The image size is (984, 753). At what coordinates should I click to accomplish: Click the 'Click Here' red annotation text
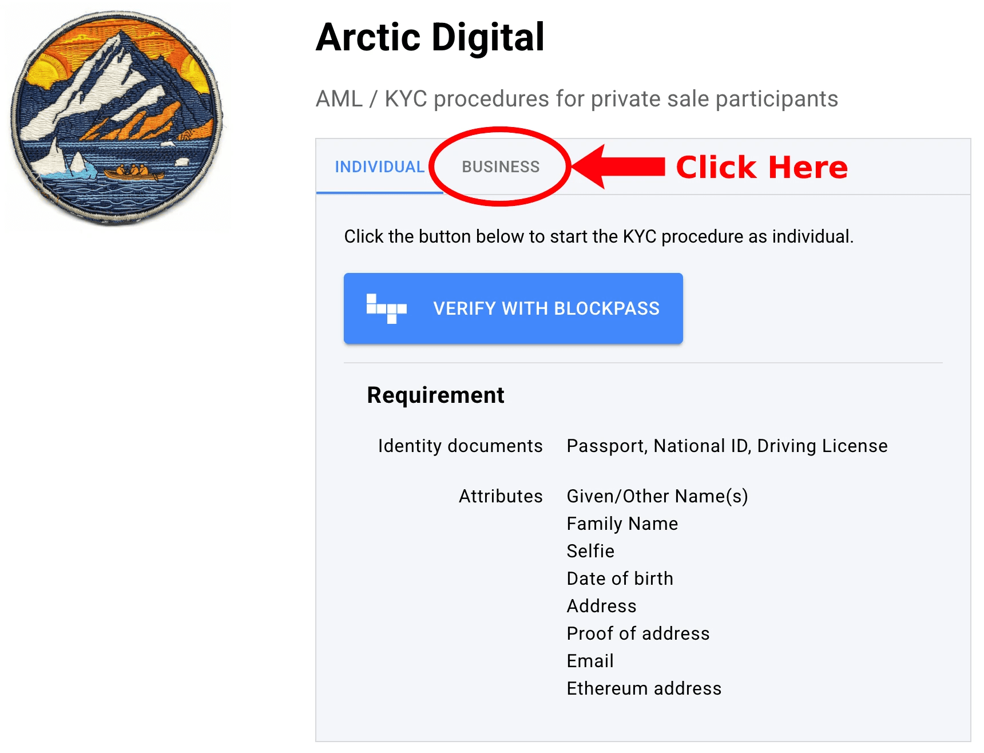click(x=761, y=167)
